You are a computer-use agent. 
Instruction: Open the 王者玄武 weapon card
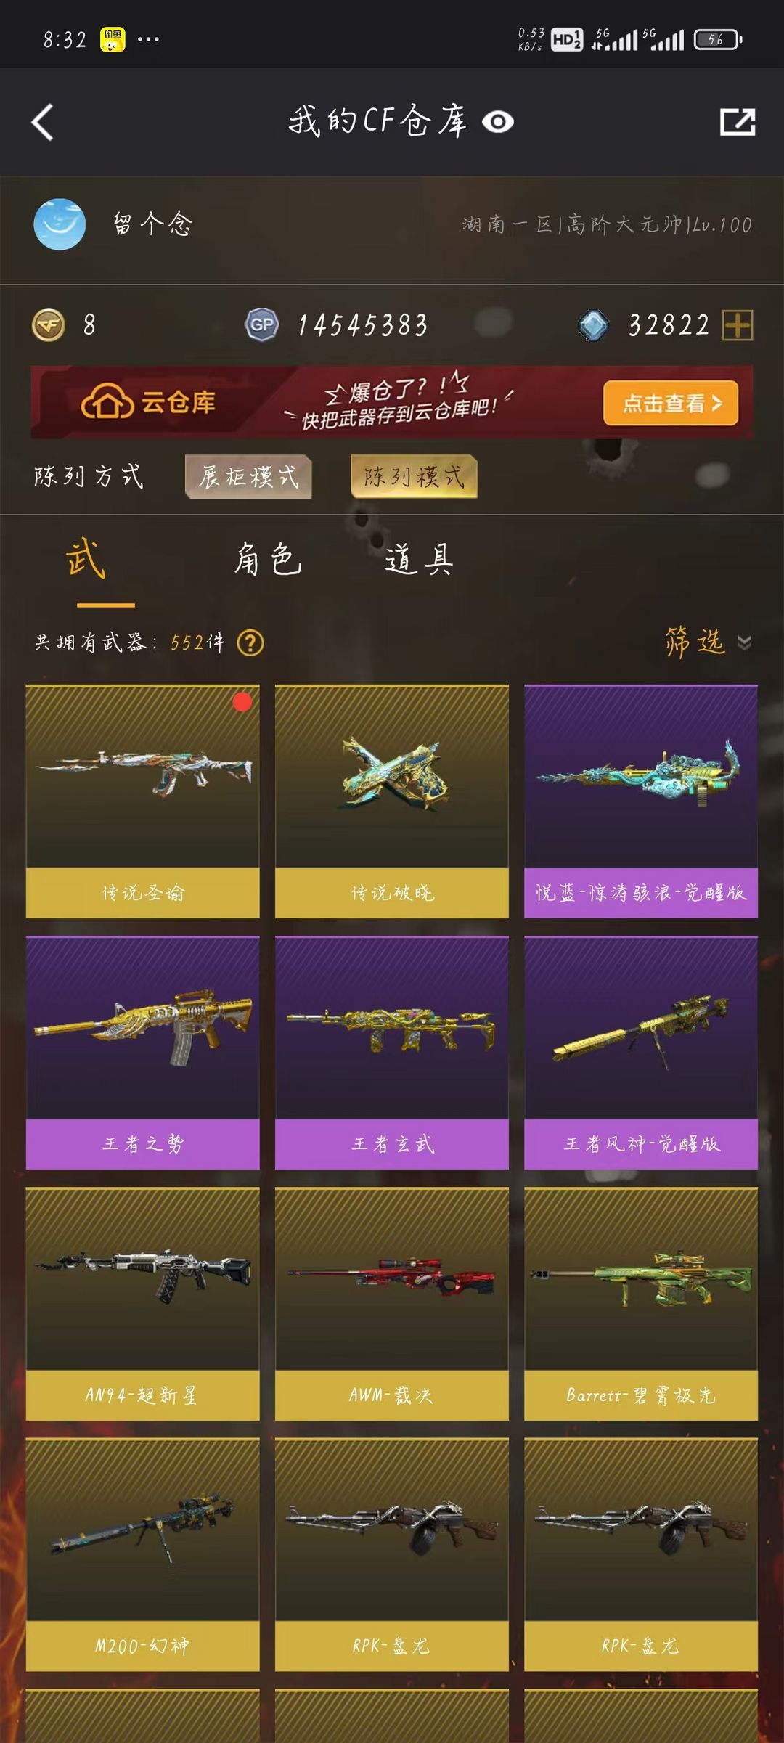[392, 1053]
